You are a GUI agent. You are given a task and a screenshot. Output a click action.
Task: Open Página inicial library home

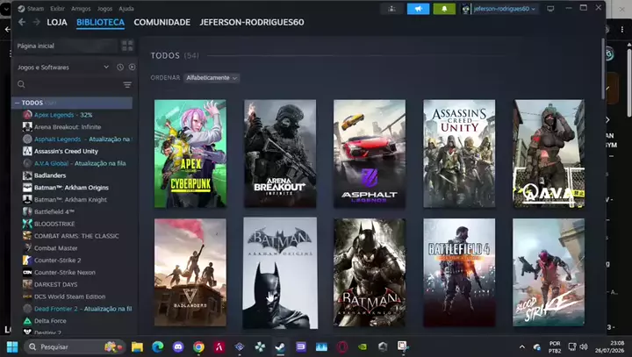(66, 46)
